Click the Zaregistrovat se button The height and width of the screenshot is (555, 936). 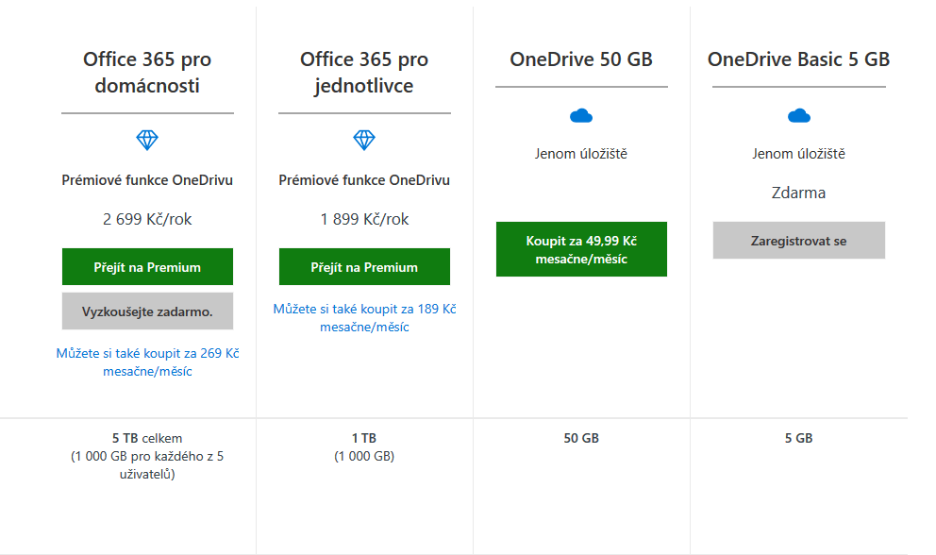798,241
